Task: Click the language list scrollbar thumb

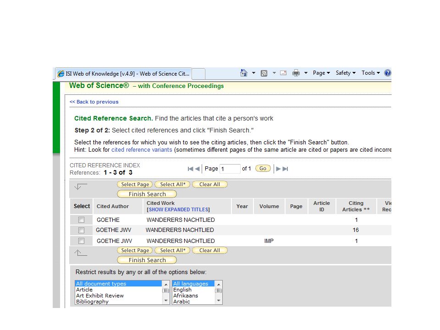Action: click(219, 291)
